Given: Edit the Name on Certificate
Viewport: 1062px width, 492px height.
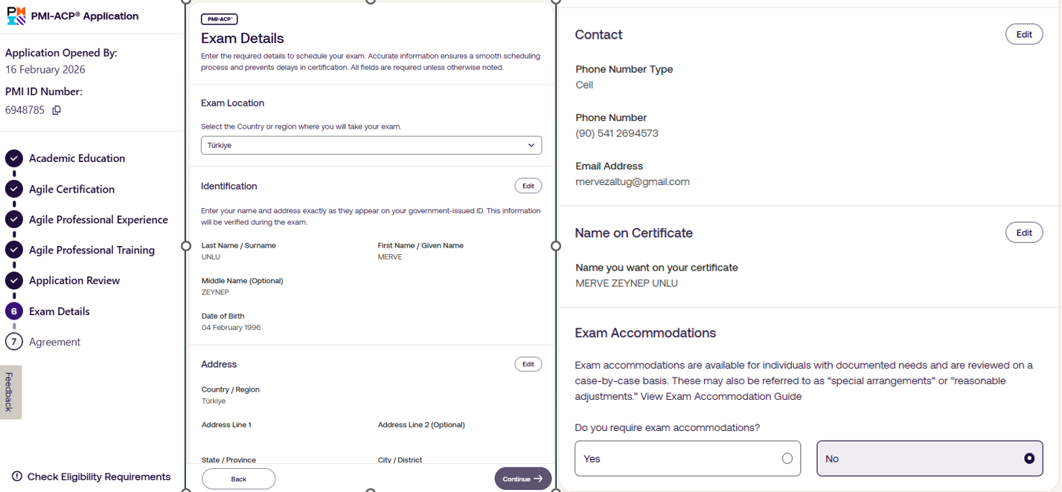Looking at the screenshot, I should (1023, 233).
